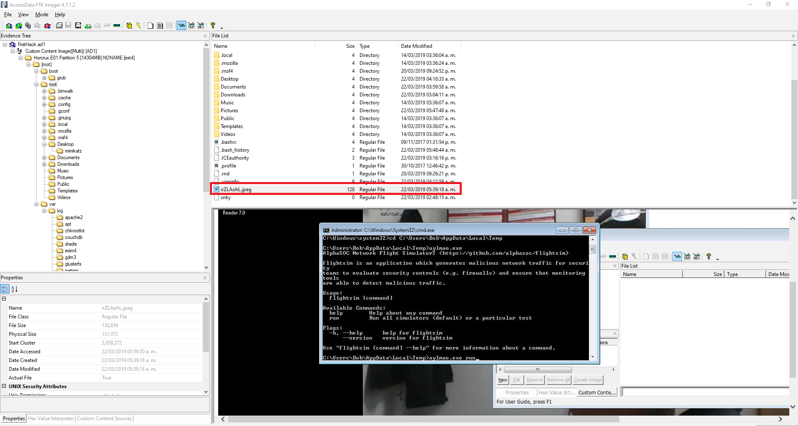Click the Detect EFS Encryption key icon
The image size is (798, 426).
[139, 26]
